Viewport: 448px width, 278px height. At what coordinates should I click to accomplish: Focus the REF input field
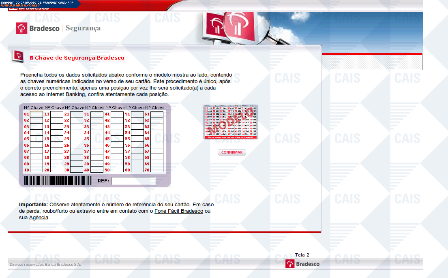coord(133,181)
